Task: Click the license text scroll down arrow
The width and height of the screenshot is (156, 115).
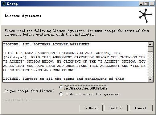Action: (150, 80)
